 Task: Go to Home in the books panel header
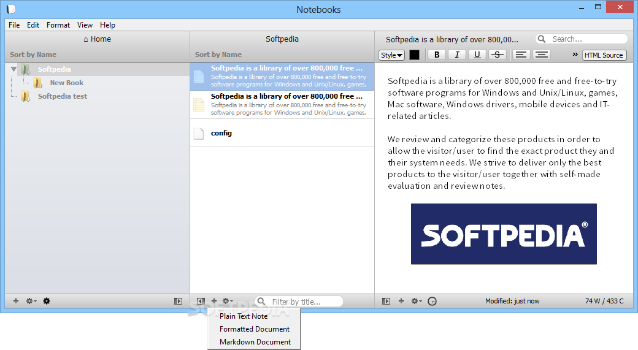[98, 39]
